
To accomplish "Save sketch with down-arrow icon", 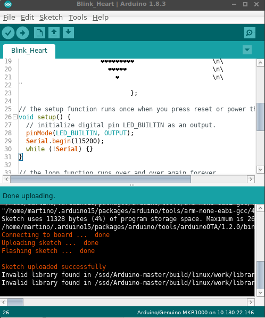I will coord(68,33).
